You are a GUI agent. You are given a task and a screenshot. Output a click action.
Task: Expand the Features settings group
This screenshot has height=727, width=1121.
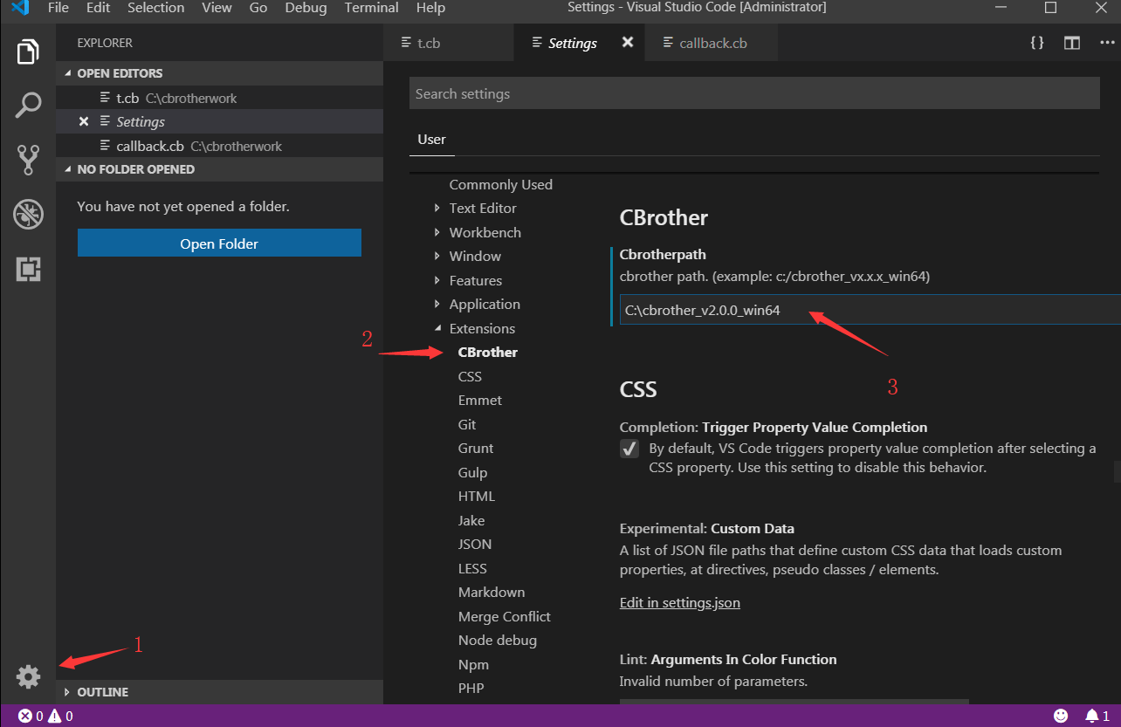tap(437, 280)
